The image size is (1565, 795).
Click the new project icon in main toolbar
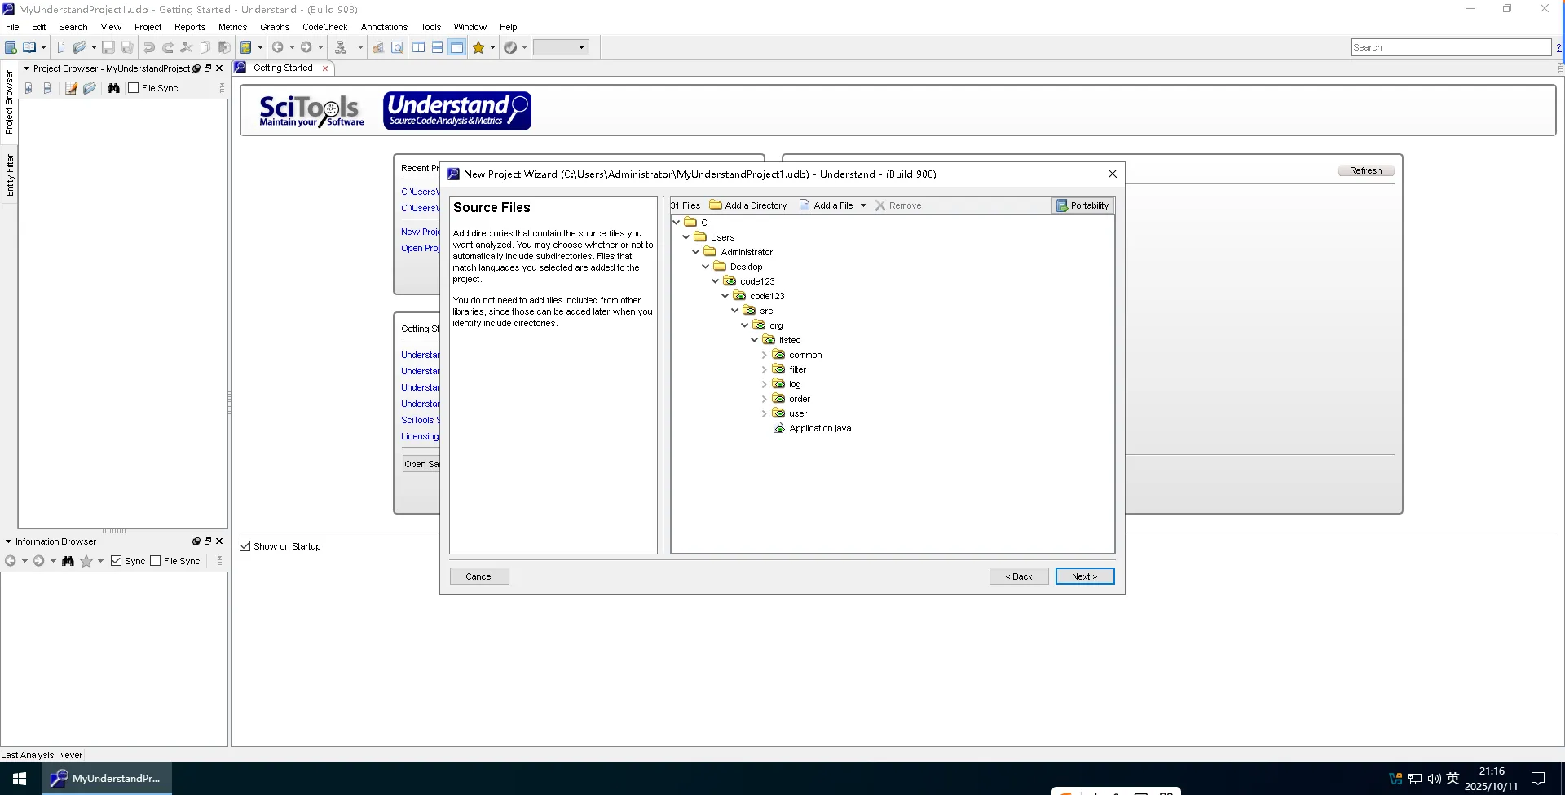[11, 47]
